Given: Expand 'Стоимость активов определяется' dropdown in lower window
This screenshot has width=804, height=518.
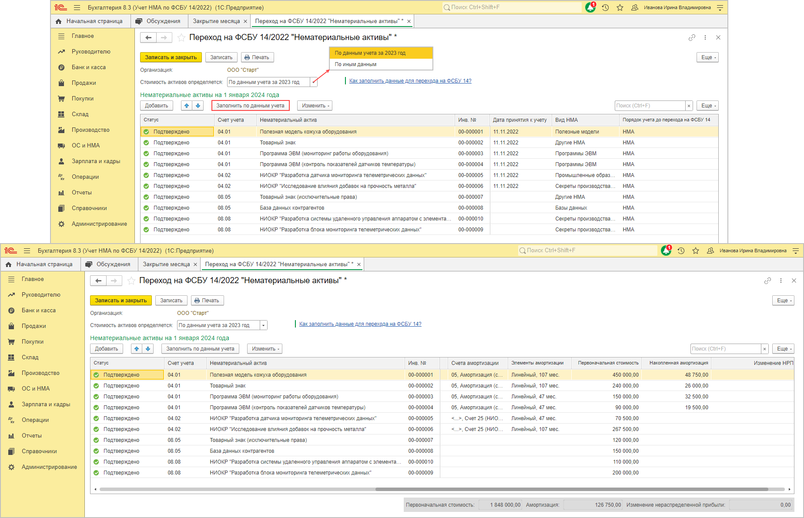Looking at the screenshot, I should (x=263, y=325).
